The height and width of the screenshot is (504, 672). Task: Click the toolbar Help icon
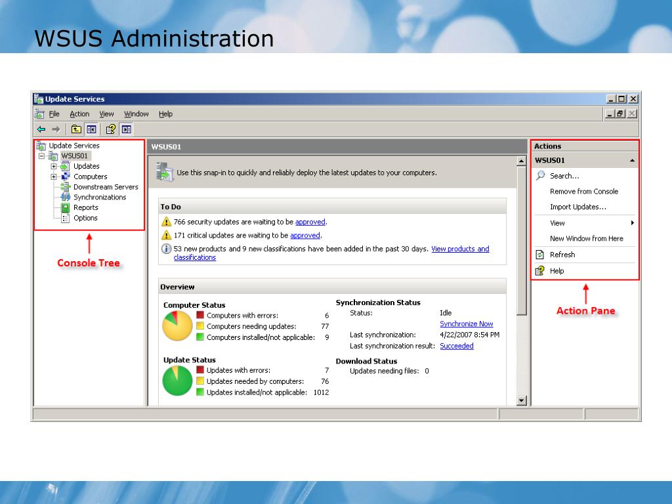(110, 129)
